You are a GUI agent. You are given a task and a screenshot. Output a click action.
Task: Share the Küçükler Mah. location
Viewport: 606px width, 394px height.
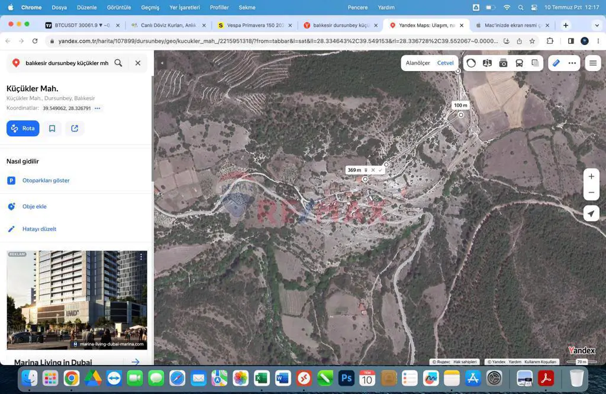tap(75, 129)
